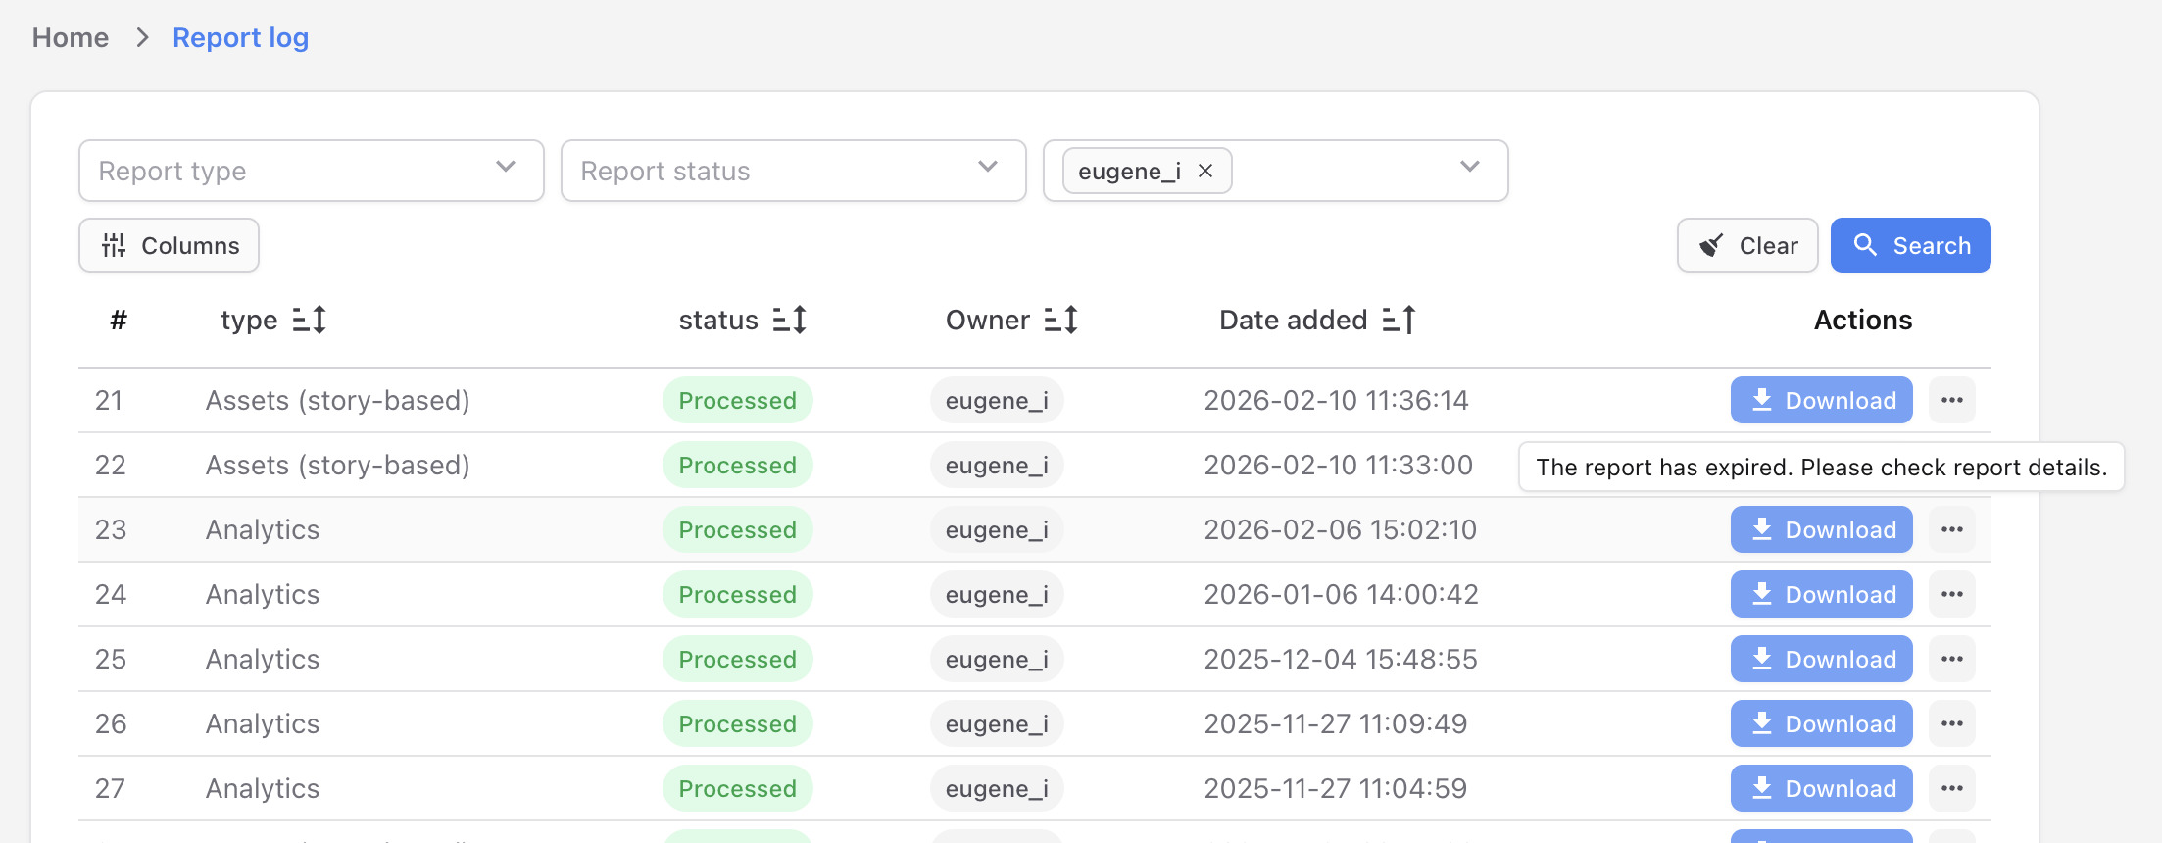Open Report log breadcrumb link
This screenshot has width=2162, height=843.
click(240, 37)
